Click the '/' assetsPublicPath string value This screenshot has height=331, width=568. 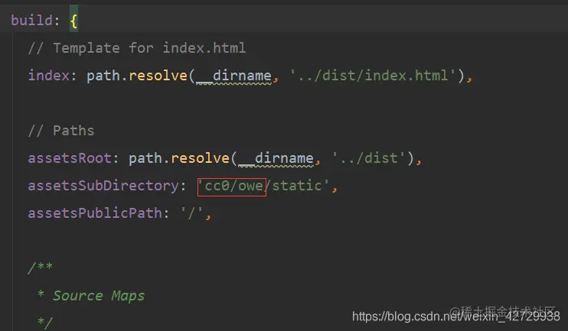(191, 213)
